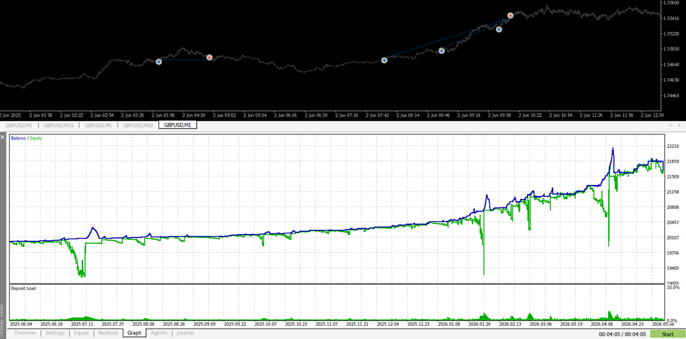Click the 2 Jun 06:06 time axis label

tap(286, 115)
